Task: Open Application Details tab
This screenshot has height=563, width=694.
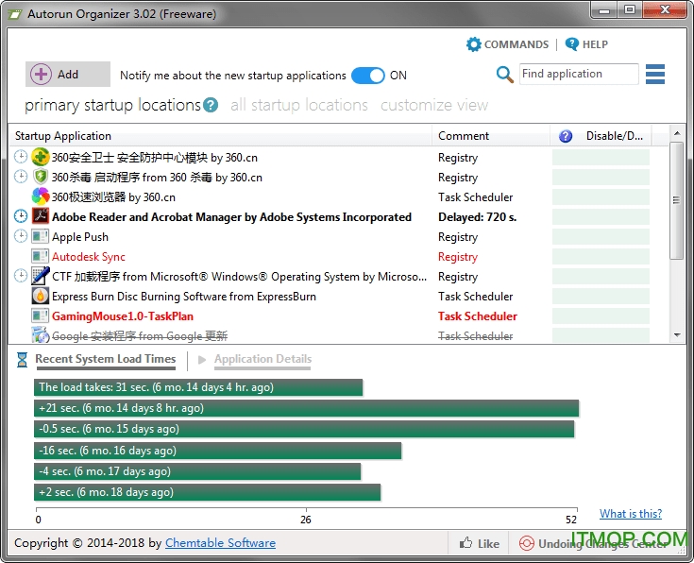Action: 262,359
